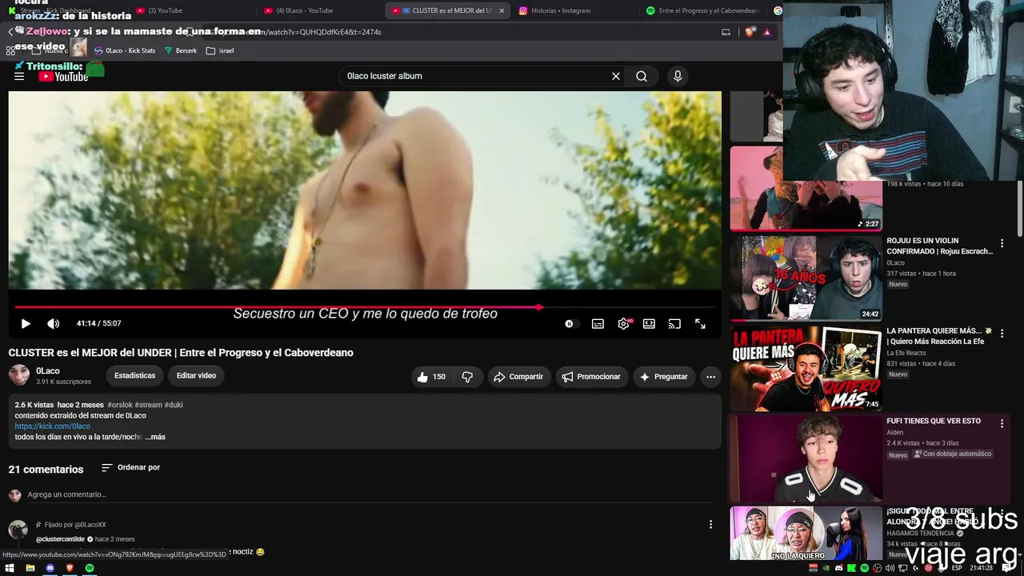Screen dimensions: 1024x576
Task: Switch to the (3) YouTube tab
Action: point(192,10)
